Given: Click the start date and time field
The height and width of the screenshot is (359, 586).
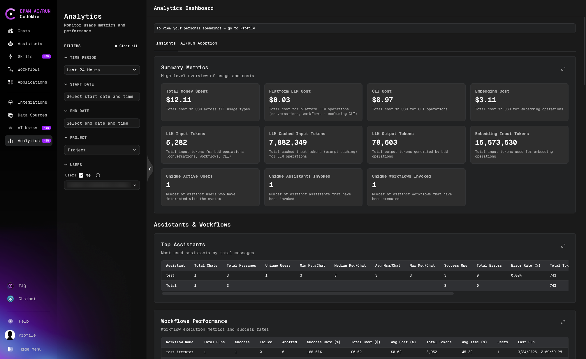Looking at the screenshot, I should pyautogui.click(x=102, y=96).
